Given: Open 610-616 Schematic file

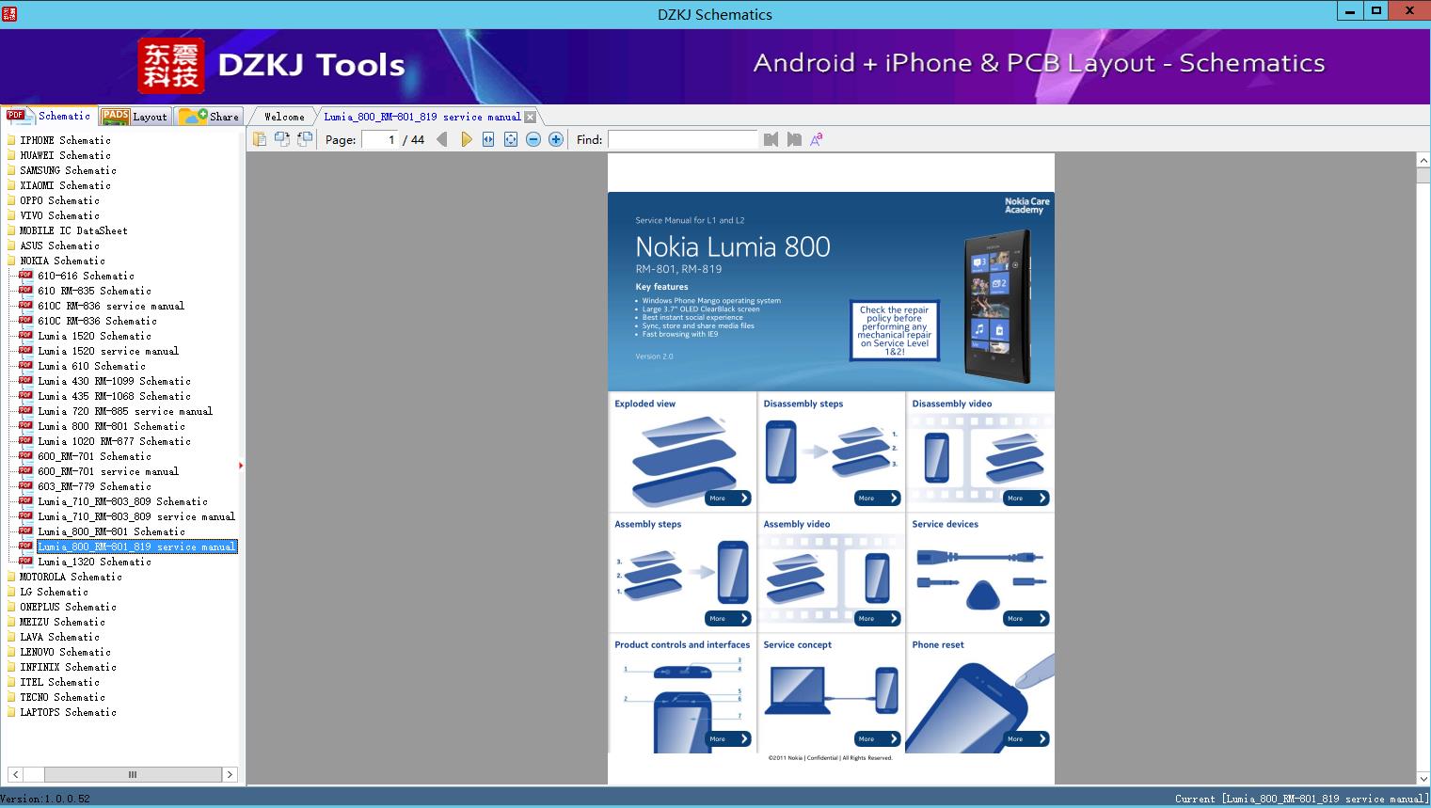Looking at the screenshot, I should pyautogui.click(x=86, y=276).
